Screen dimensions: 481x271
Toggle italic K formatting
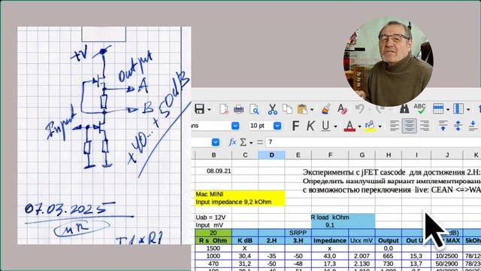pyautogui.click(x=310, y=126)
